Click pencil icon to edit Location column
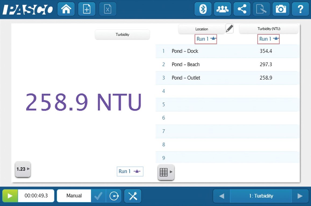 tap(229, 28)
